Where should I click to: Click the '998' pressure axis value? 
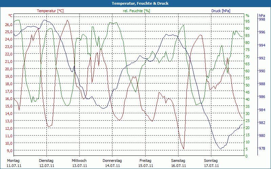pyautogui.click(x=262, y=19)
